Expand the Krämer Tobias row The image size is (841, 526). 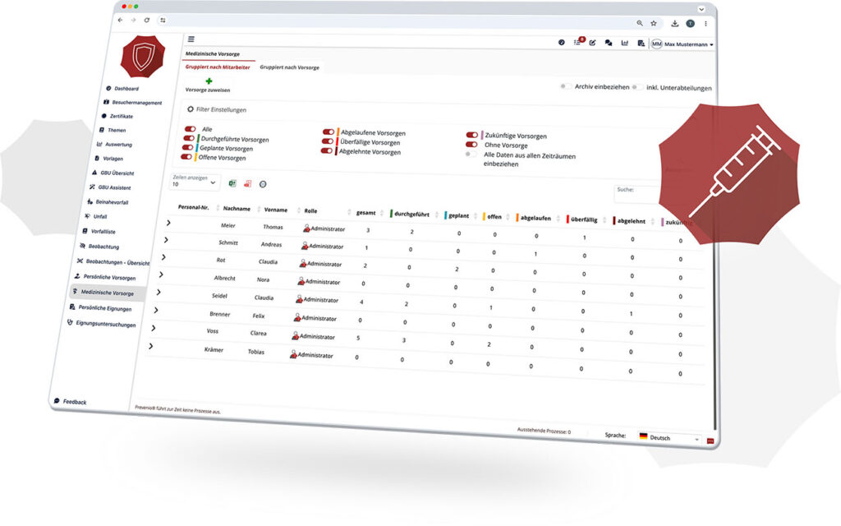tap(151, 346)
